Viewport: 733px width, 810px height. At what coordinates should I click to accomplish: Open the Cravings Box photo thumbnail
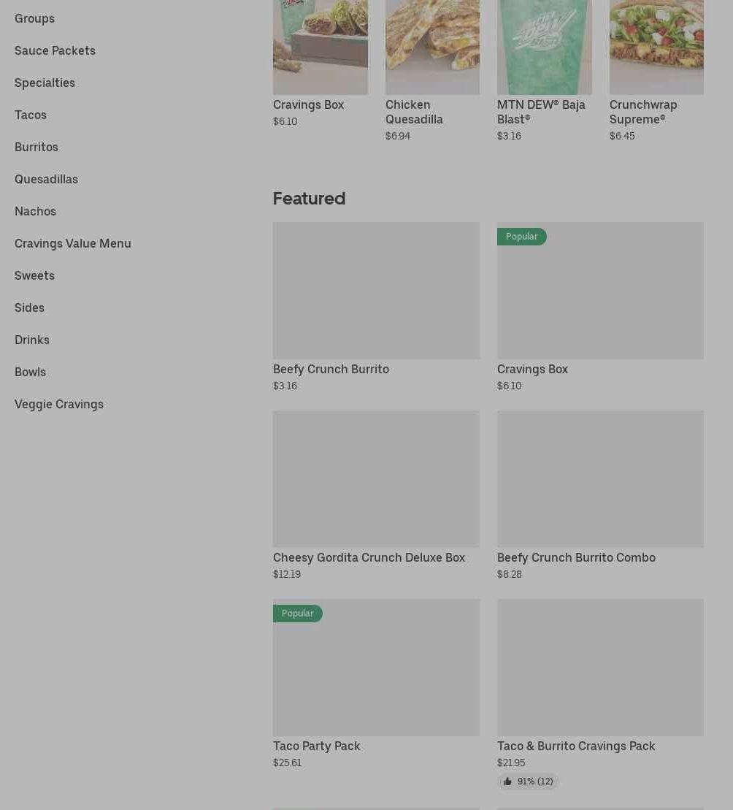click(320, 47)
